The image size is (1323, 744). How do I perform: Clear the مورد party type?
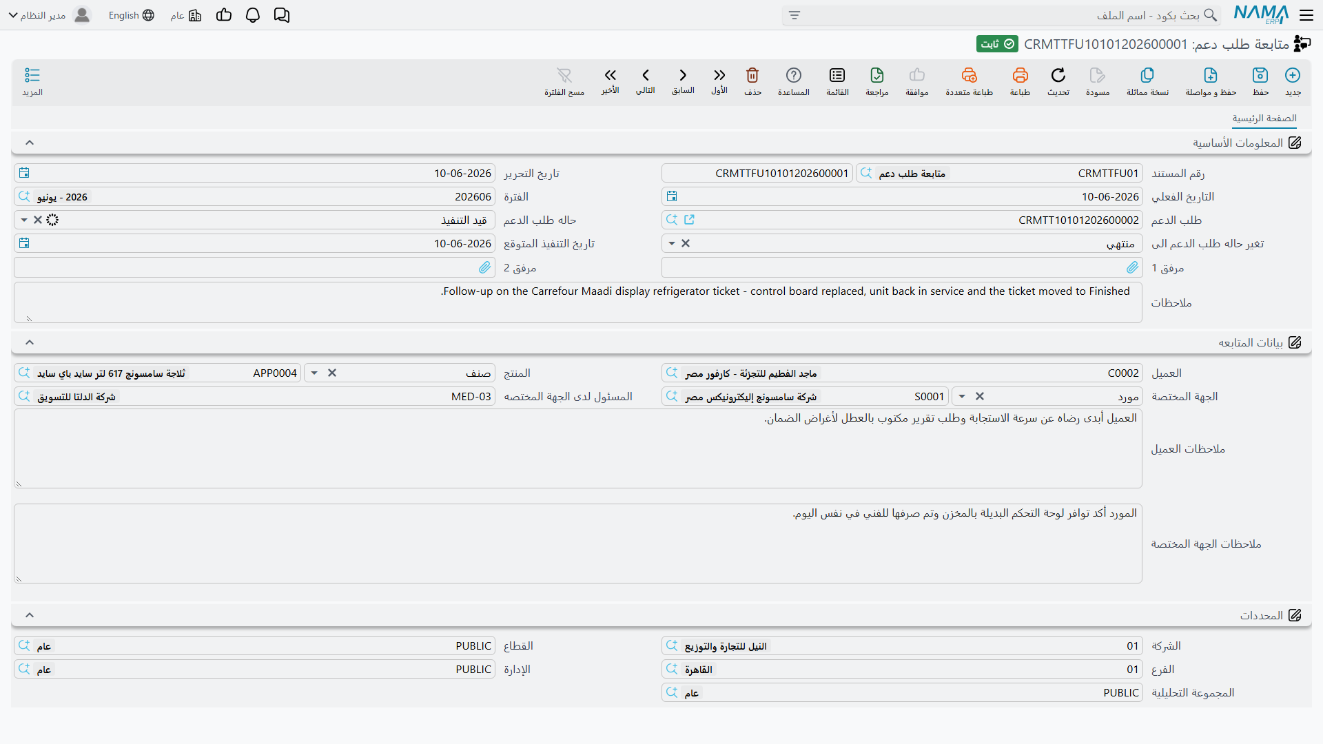(980, 396)
